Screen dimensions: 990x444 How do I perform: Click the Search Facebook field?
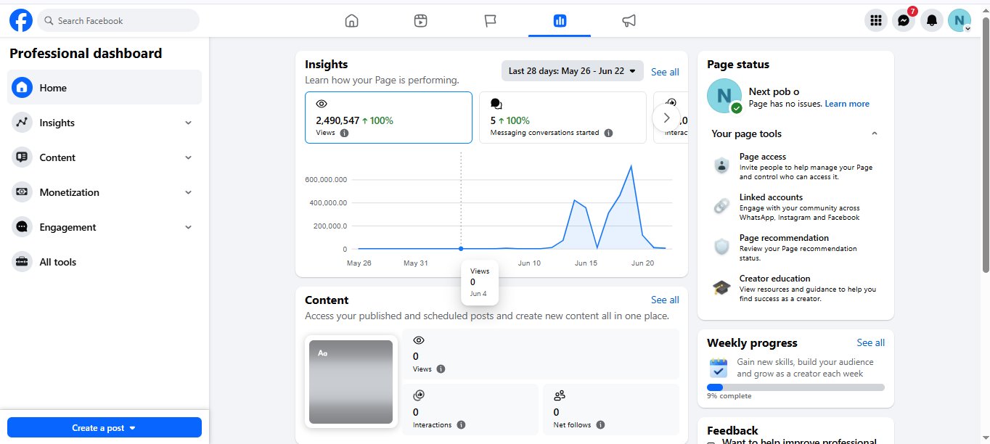pos(118,21)
